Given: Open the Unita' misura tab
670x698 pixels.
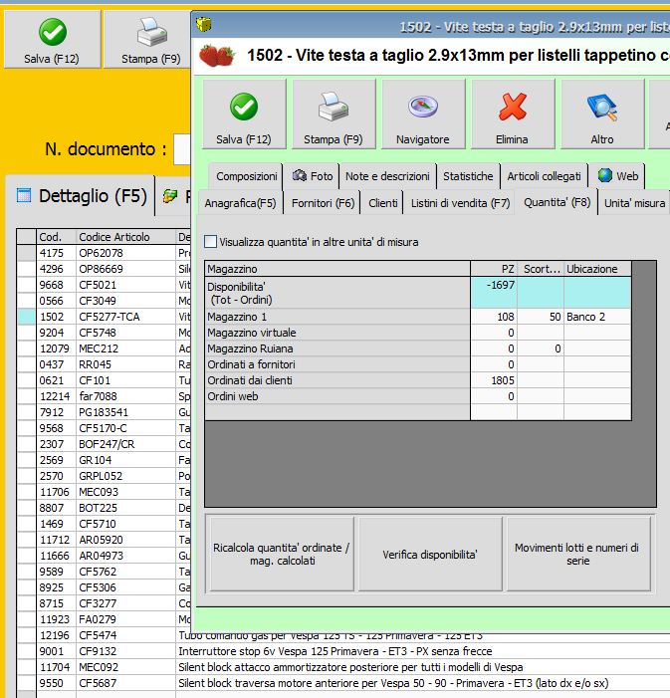Looking at the screenshot, I should (634, 203).
